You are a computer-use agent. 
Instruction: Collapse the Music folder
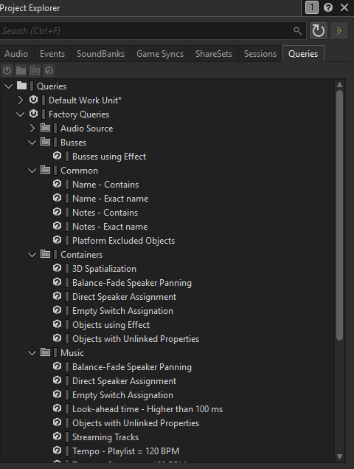click(x=32, y=353)
